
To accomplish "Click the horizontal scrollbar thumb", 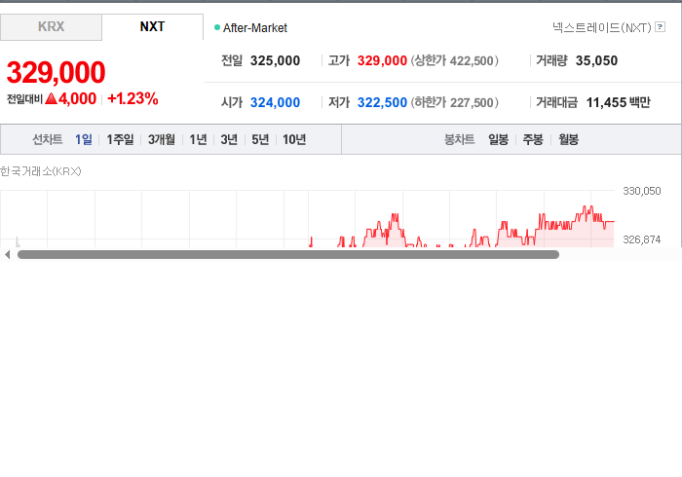I will click(288, 255).
